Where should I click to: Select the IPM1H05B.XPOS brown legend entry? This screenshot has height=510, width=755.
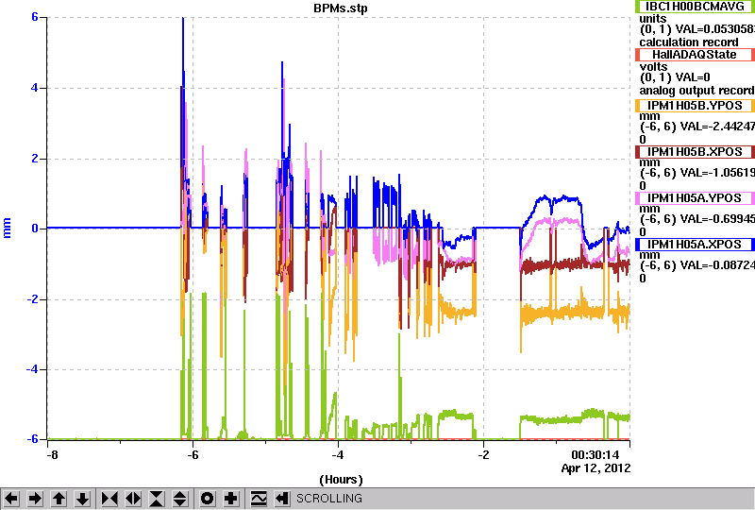696,152
